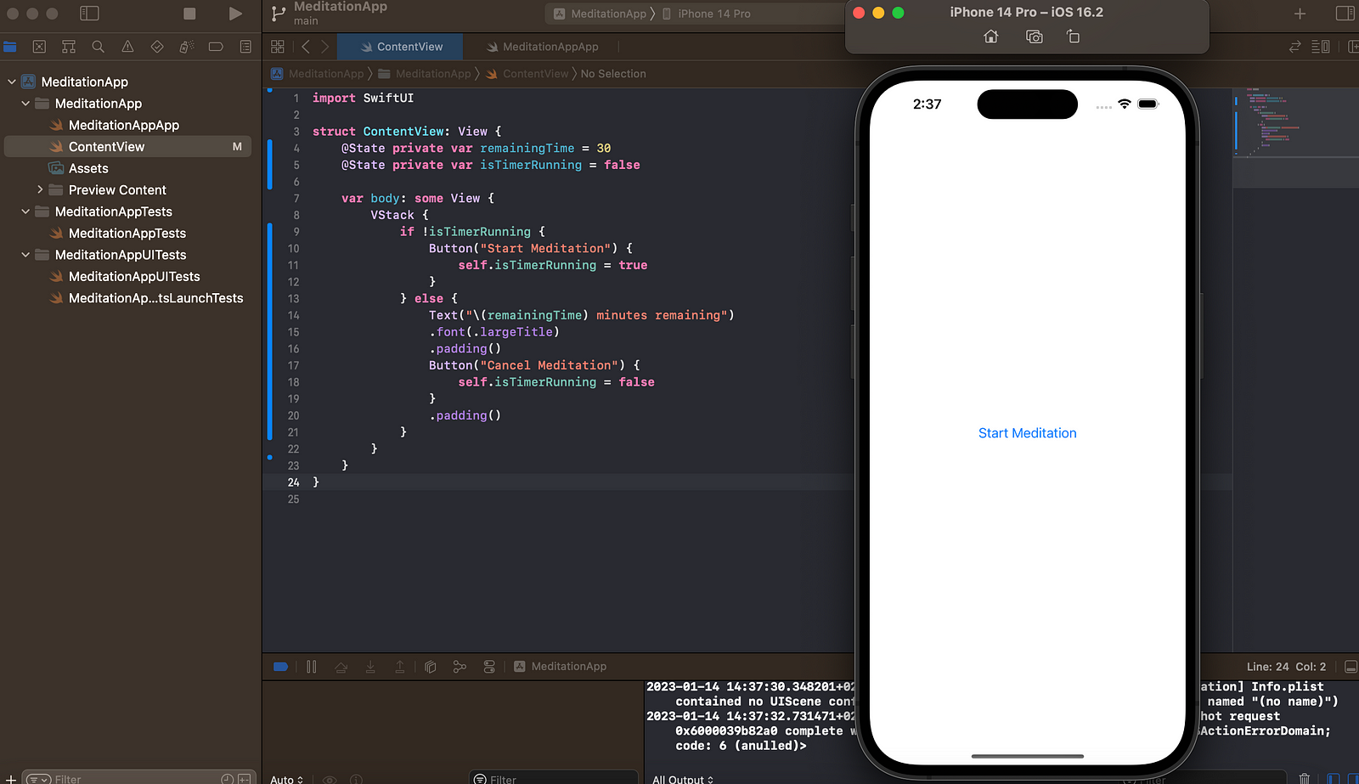1359x784 pixels.
Task: Pause program execution in debug bar
Action: [312, 667]
